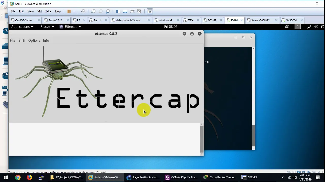The height and width of the screenshot is (182, 325).
Task: Launch Google Chrome from the taskbar
Action: pyautogui.click(x=18, y=177)
